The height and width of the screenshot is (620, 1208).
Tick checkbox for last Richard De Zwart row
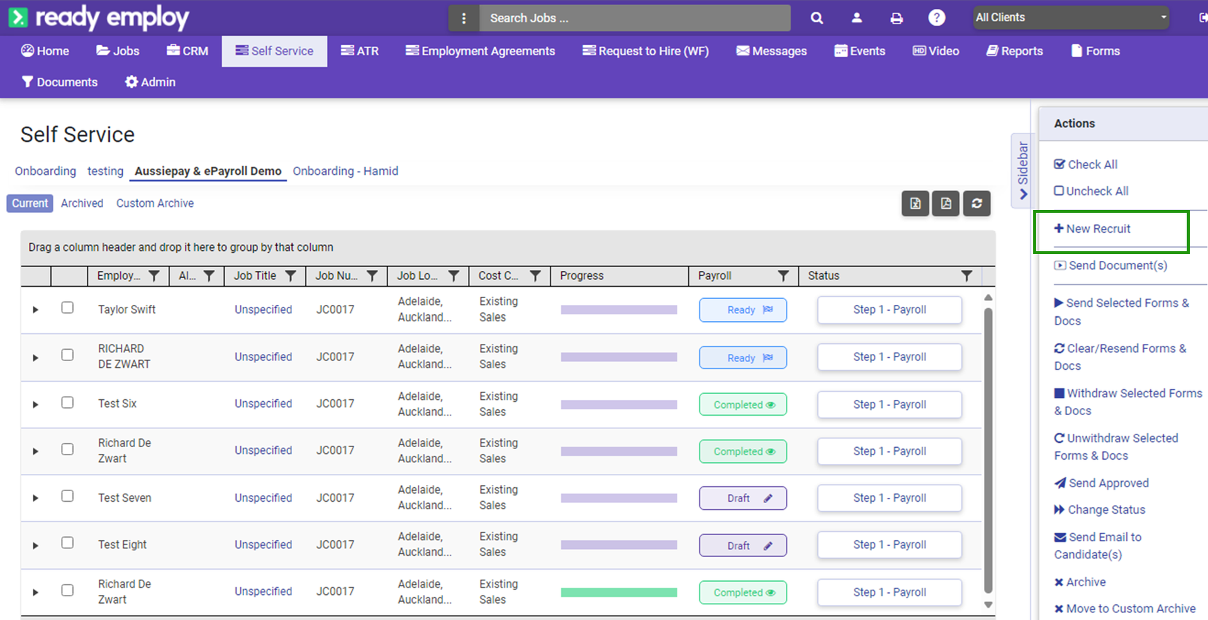67,590
